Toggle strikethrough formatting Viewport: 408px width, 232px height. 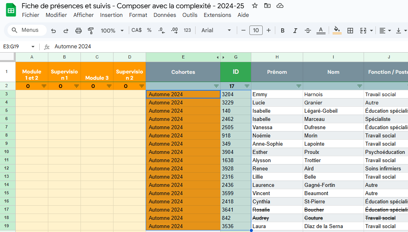coord(308,31)
